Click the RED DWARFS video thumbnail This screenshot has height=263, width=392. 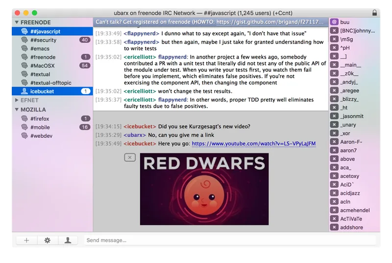(204, 189)
